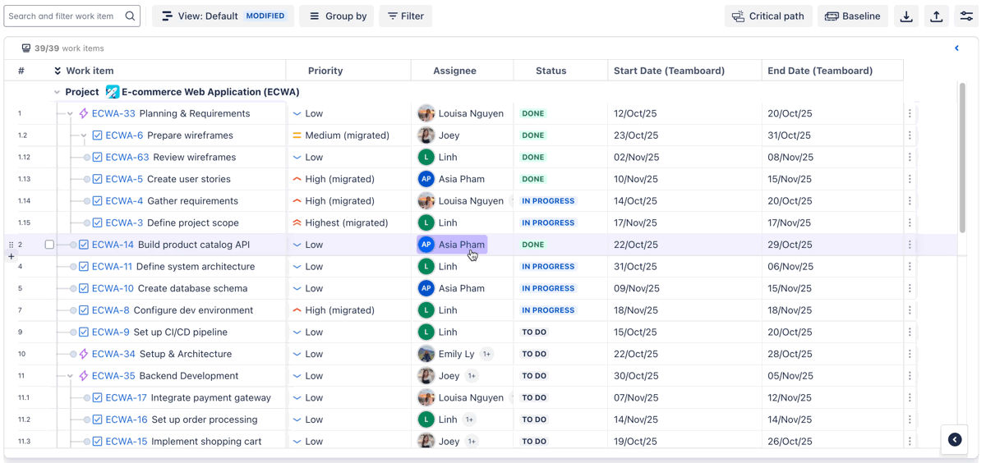Click the search magnifier icon
Screen dimensions: 986x463
pyautogui.click(x=130, y=16)
